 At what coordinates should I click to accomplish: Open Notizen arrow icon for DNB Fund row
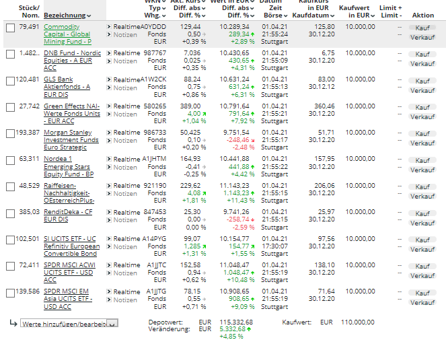pyautogui.click(x=109, y=61)
